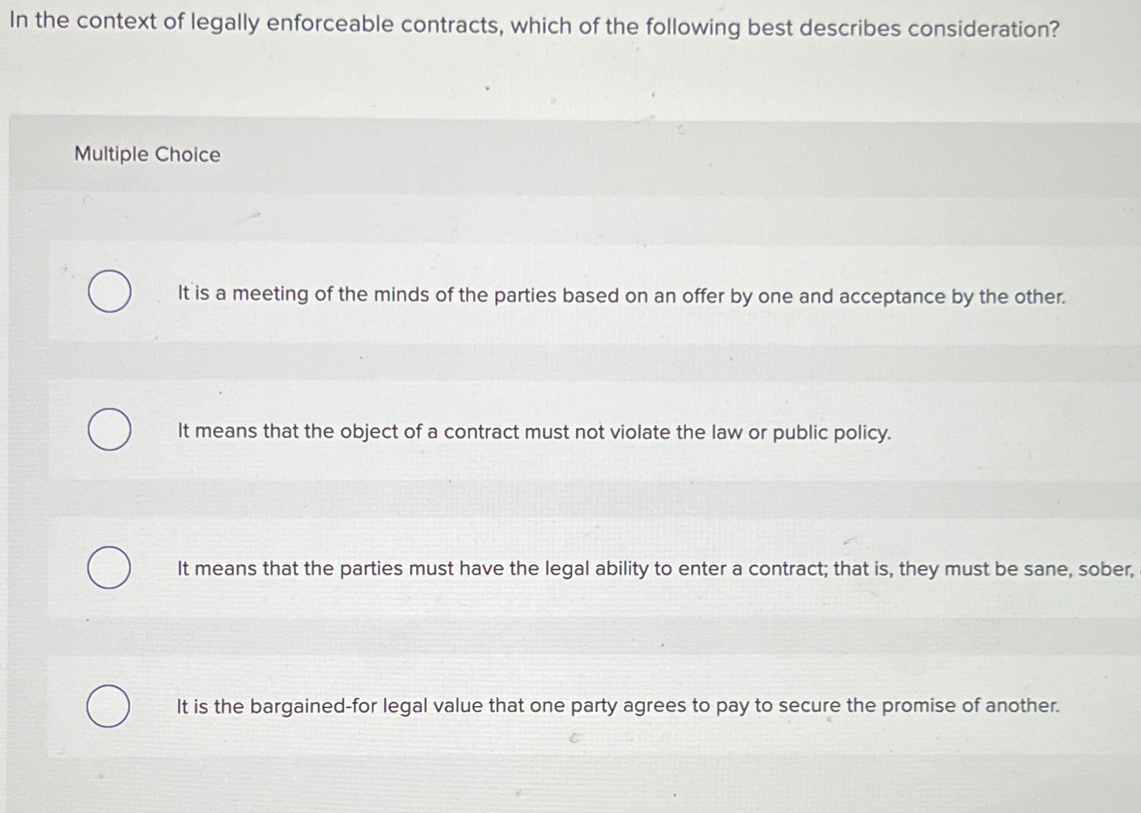Click the answer text about offer and acceptance
This screenshot has height=813, width=1141.
621,296
